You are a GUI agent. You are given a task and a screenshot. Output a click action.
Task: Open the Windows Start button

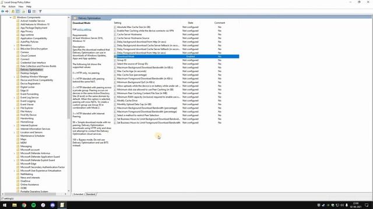click(5, 205)
